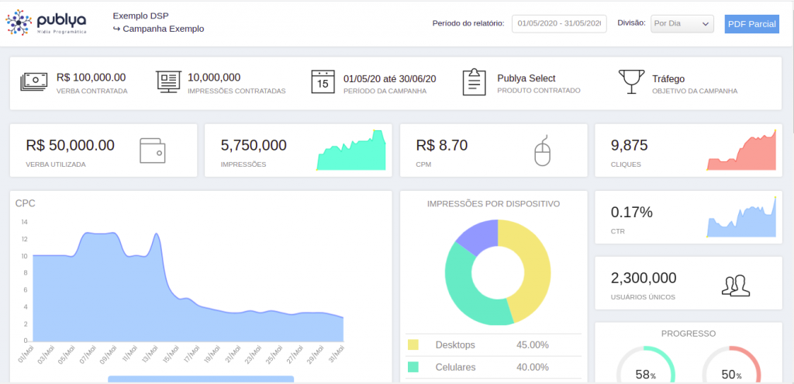Click the monitor icon for Impressões Contratadas
The height and width of the screenshot is (384, 794).
coord(168,81)
